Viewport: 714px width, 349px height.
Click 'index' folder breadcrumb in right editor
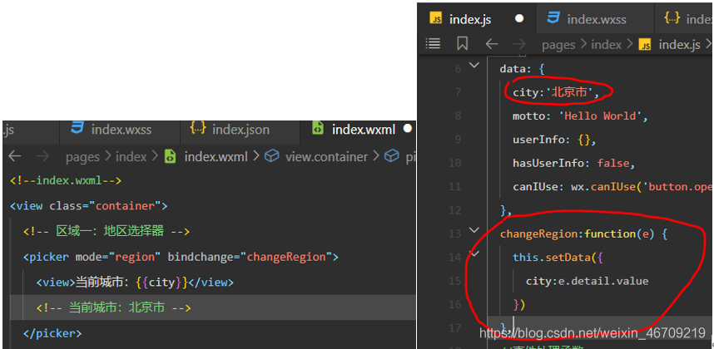pyautogui.click(x=606, y=45)
